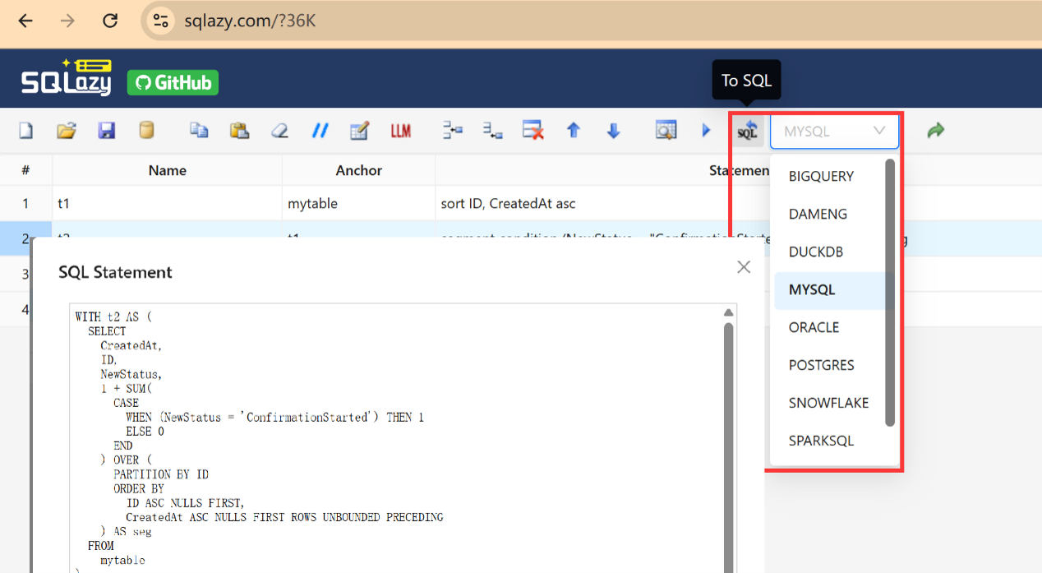Viewport: 1042px width, 573px height.
Task: Click the SQL Statement dialog title
Action: tap(116, 272)
